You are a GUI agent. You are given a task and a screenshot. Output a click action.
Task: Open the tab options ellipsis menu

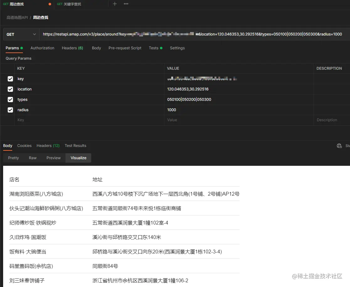(126, 4)
